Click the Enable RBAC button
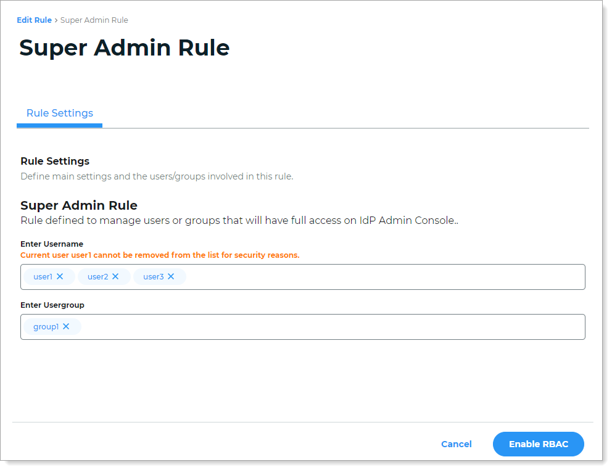612x470 pixels. pos(538,444)
